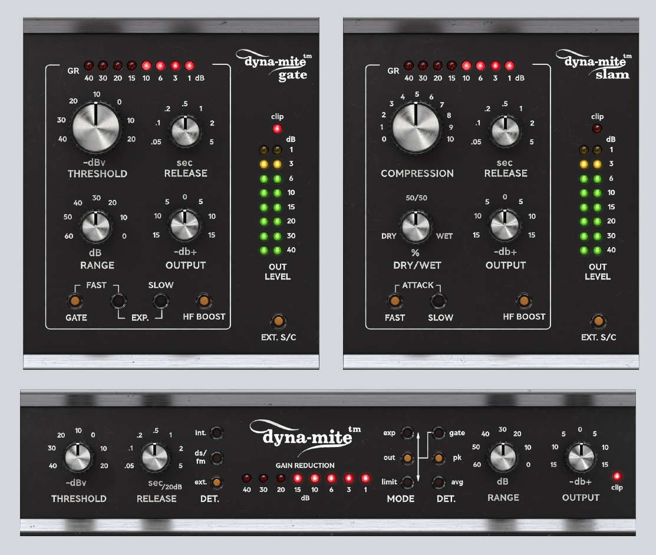Click the 6 dB GR LED on dyna-mite slam
This screenshot has width=656, height=555.
tap(480, 65)
